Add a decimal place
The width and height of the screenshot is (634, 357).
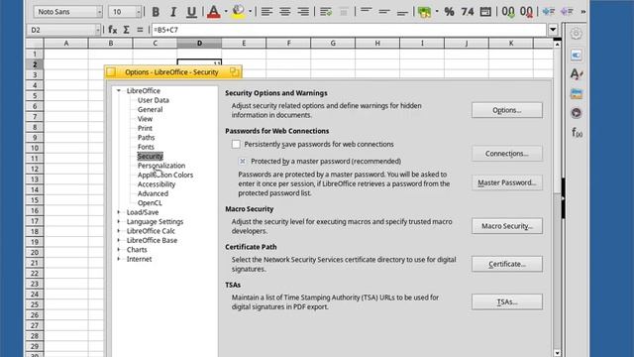click(508, 12)
